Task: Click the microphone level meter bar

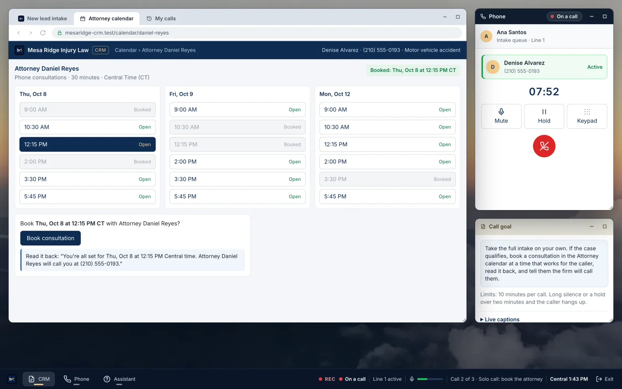Action: pos(430,379)
